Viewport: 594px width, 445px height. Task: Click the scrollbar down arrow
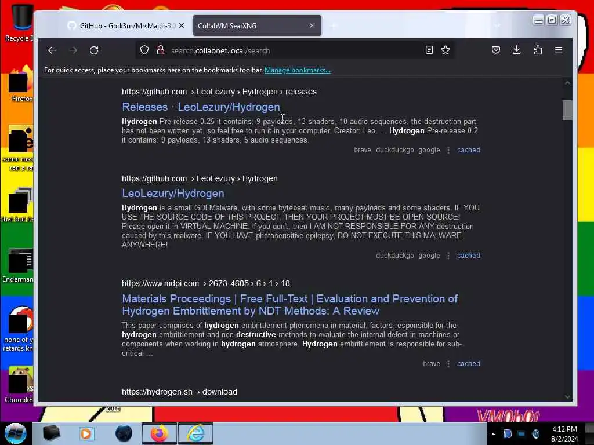(567, 396)
